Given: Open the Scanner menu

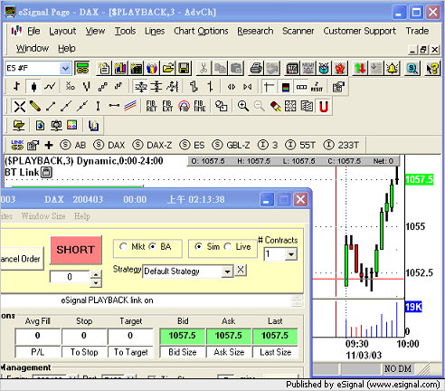Looking at the screenshot, I should pos(298,31).
